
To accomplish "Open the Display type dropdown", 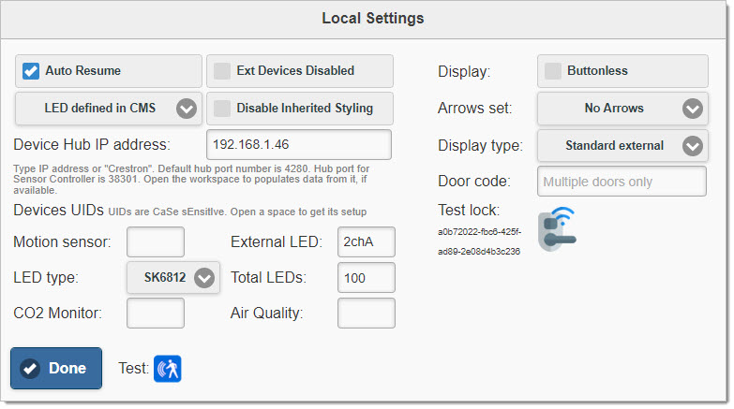I will click(x=622, y=146).
